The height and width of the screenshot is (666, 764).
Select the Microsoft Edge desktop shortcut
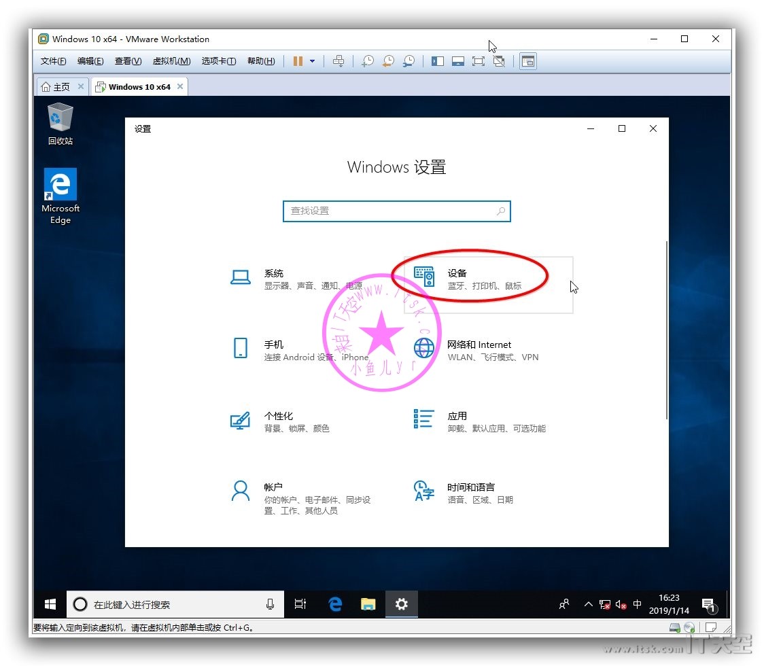point(60,196)
